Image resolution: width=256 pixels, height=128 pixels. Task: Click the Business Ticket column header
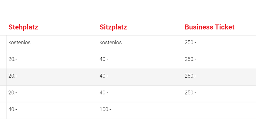click(209, 27)
